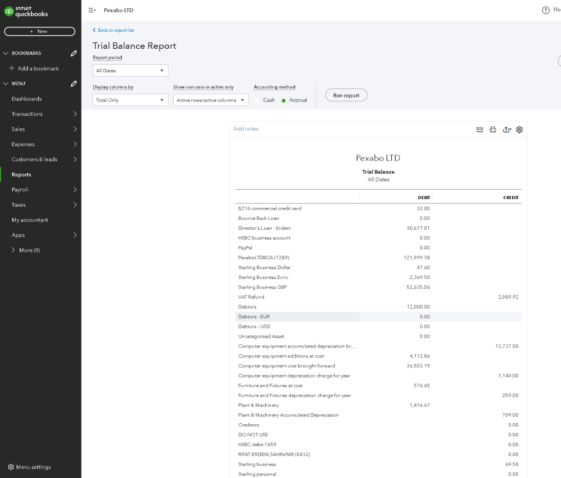Viewport: 561px width, 478px height.
Task: Open report settings gear icon
Action: 519,129
